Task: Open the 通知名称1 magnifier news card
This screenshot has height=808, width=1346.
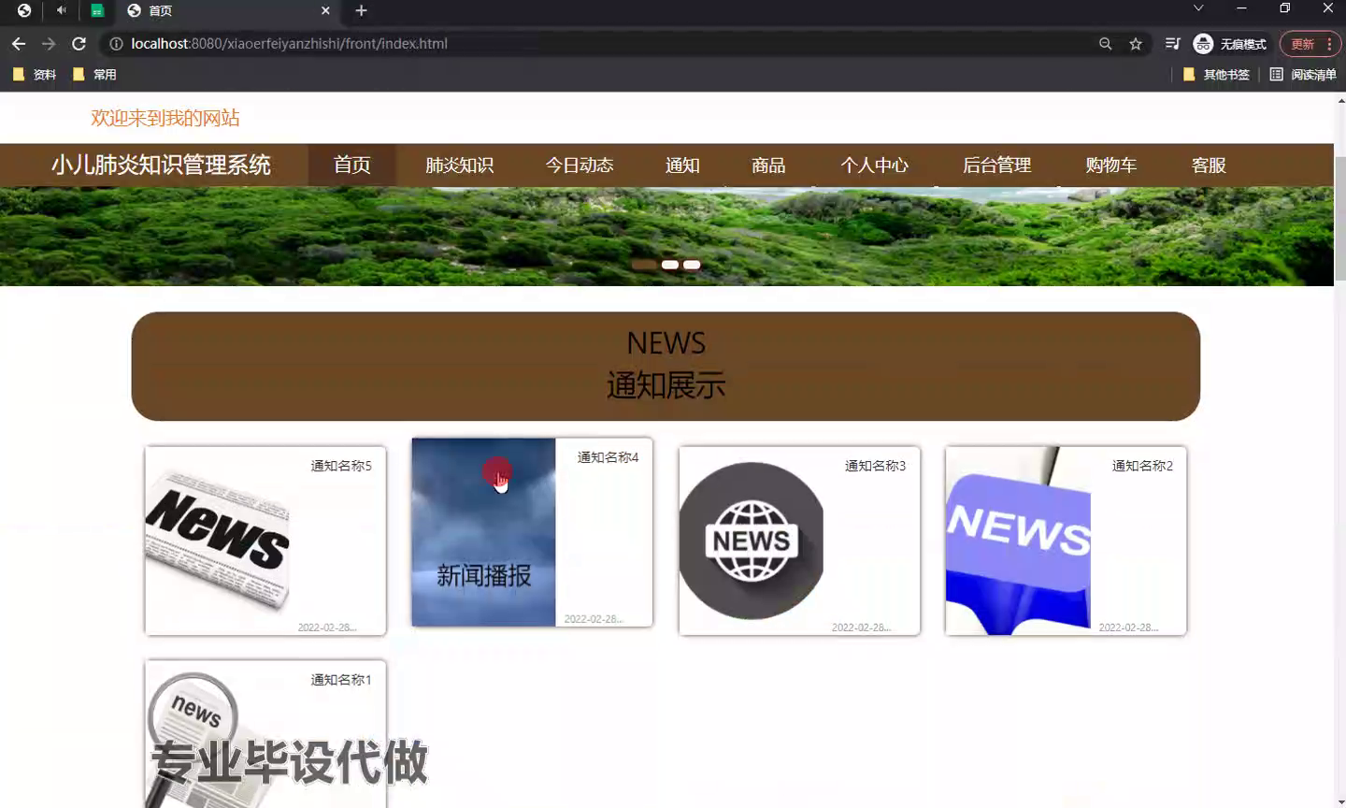Action: [x=265, y=734]
